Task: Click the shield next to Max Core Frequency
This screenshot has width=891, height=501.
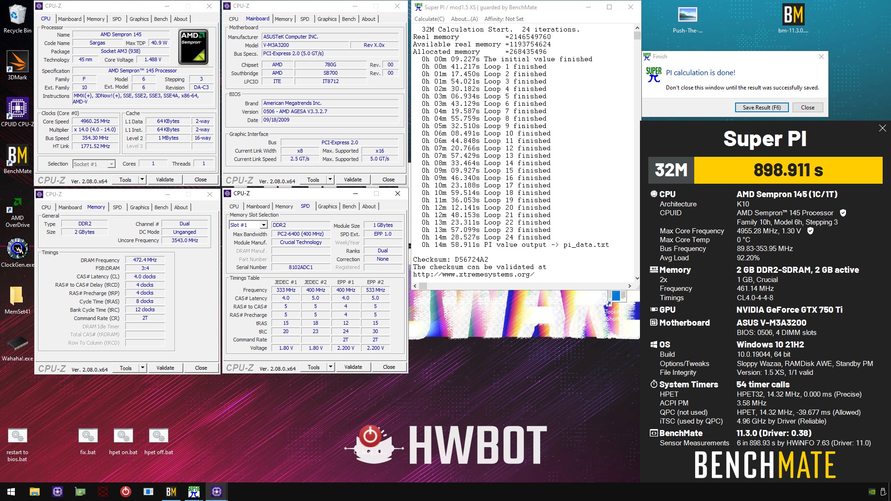Action: click(810, 231)
